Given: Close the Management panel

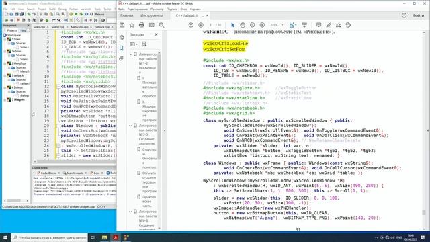Looking at the screenshot, I should tap(28, 26).
